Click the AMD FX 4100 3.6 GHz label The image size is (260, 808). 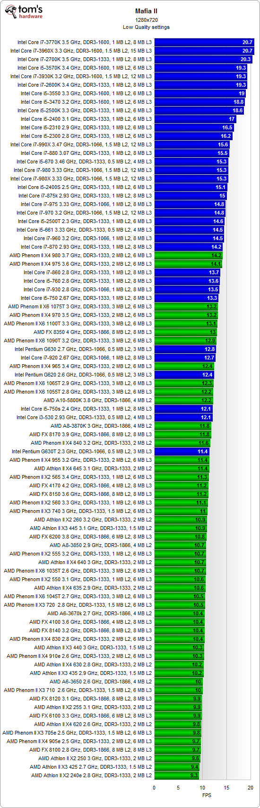(x=91, y=622)
